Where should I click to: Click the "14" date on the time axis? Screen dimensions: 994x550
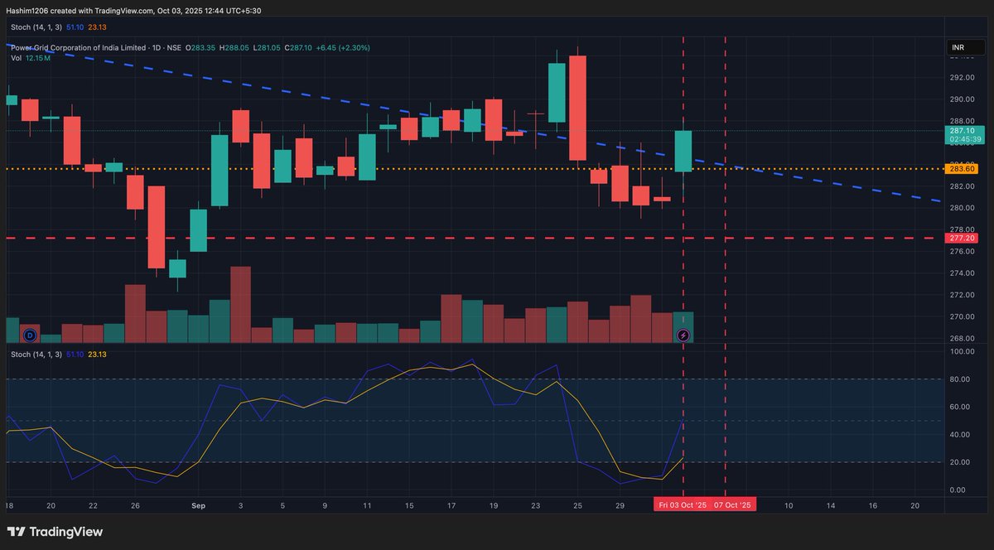(x=830, y=504)
